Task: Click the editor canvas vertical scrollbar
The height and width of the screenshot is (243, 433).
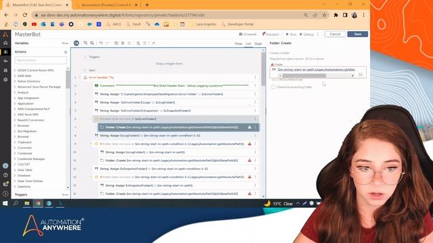Action: pyautogui.click(x=263, y=69)
